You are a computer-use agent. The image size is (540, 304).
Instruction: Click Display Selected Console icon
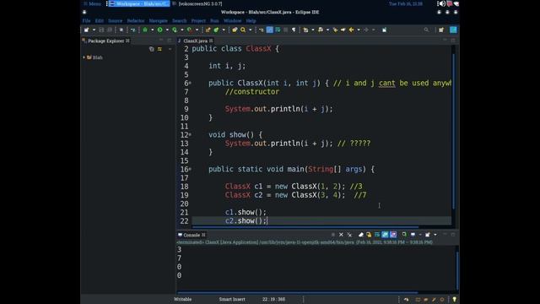[413, 235]
